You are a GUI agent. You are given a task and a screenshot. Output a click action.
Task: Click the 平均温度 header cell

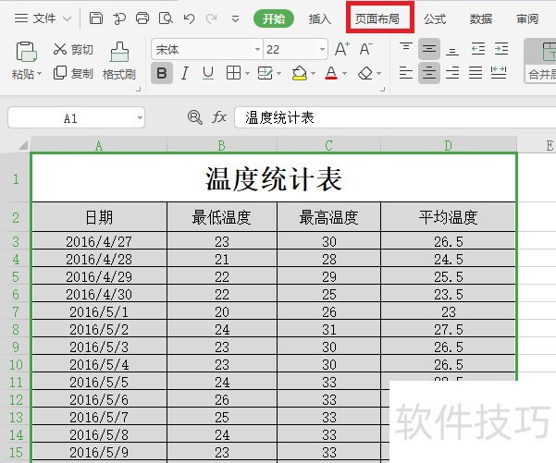pos(448,217)
